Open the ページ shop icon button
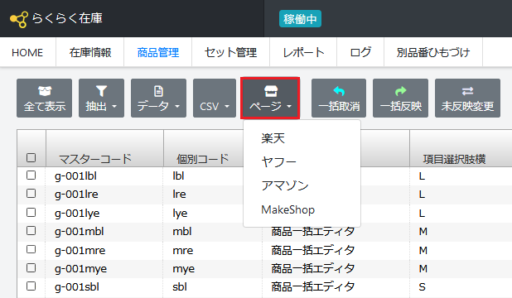This screenshot has width=512, height=298. coord(270,98)
